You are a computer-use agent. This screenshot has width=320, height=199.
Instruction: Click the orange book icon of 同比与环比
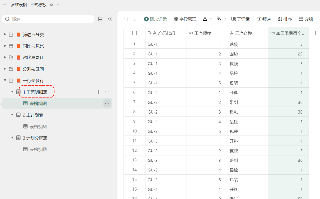[x=18, y=46]
